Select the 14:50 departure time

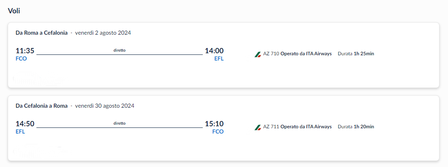pyautogui.click(x=25, y=124)
